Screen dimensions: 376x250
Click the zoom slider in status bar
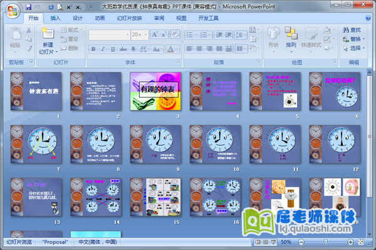[x=326, y=242]
